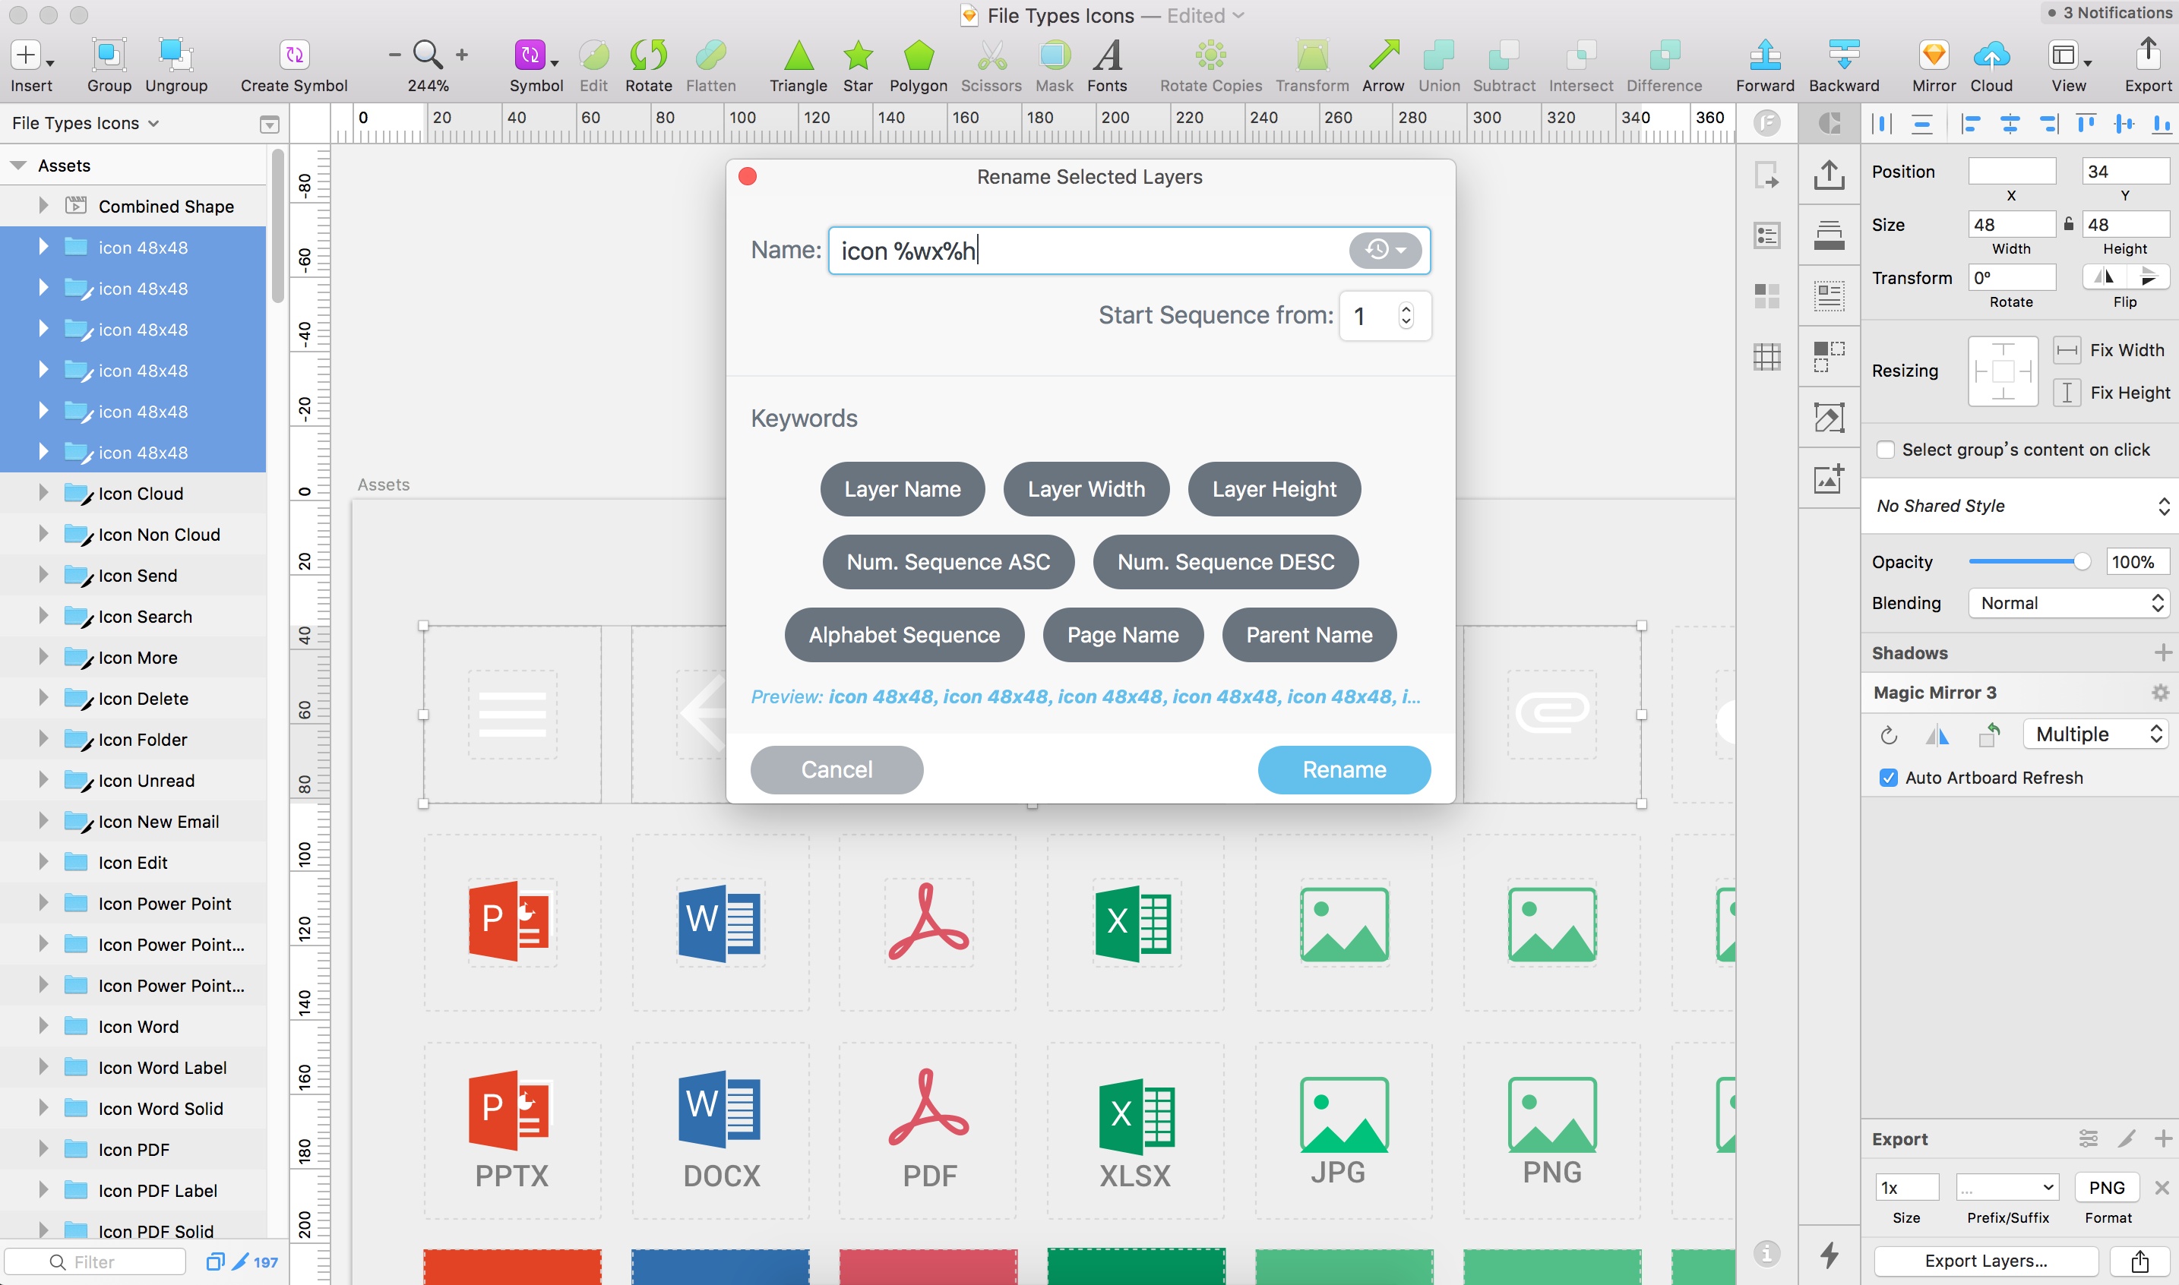The image size is (2179, 1285).
Task: Click the Magic Mirror refresh icon
Action: 1889,735
